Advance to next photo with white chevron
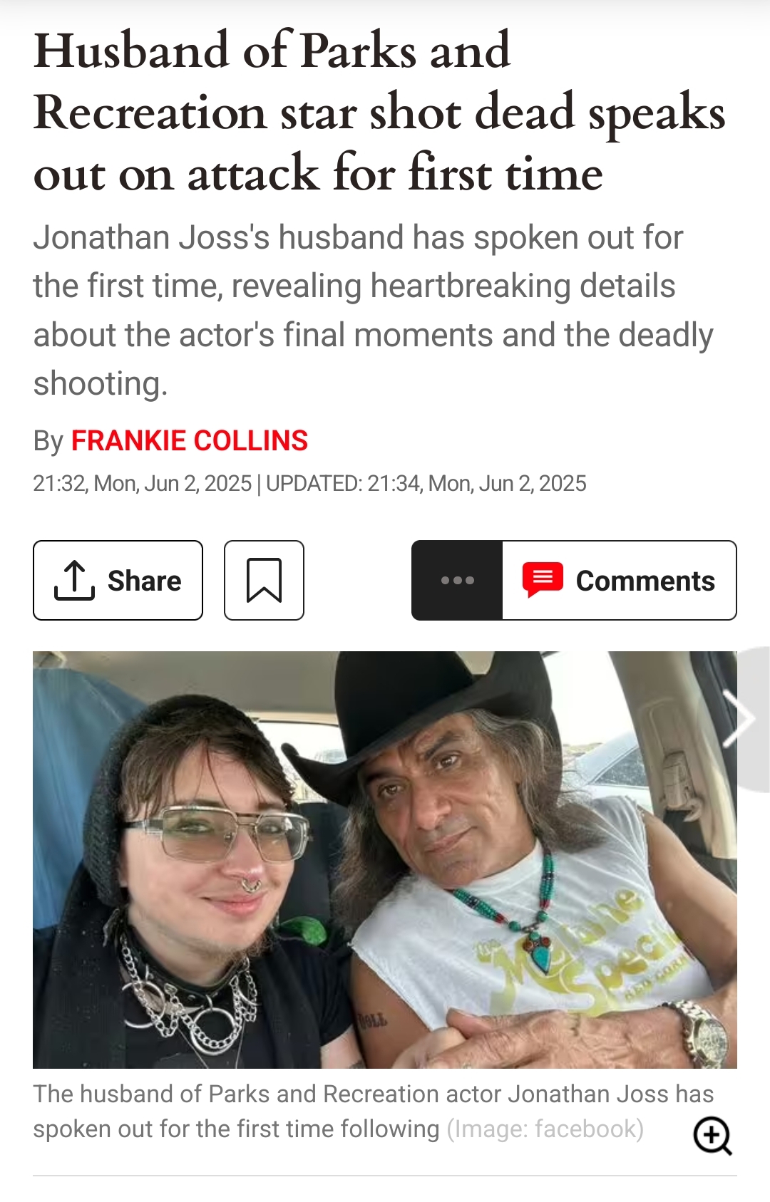Viewport: 770px width, 1202px height. (738, 718)
